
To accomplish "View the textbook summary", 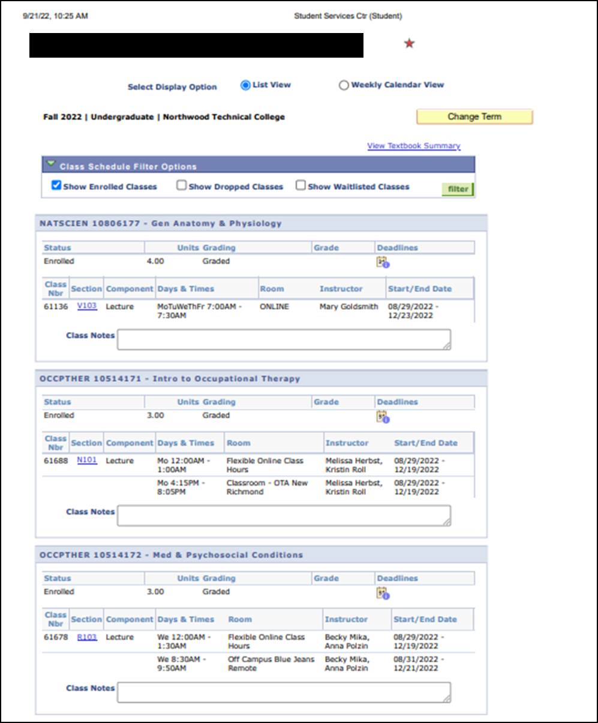I will tap(413, 146).
